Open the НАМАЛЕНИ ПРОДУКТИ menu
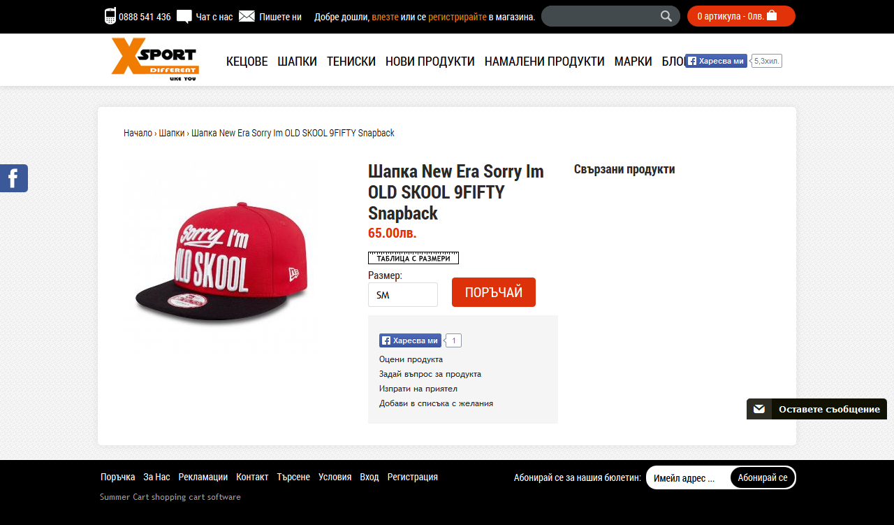This screenshot has height=525, width=894. [545, 62]
